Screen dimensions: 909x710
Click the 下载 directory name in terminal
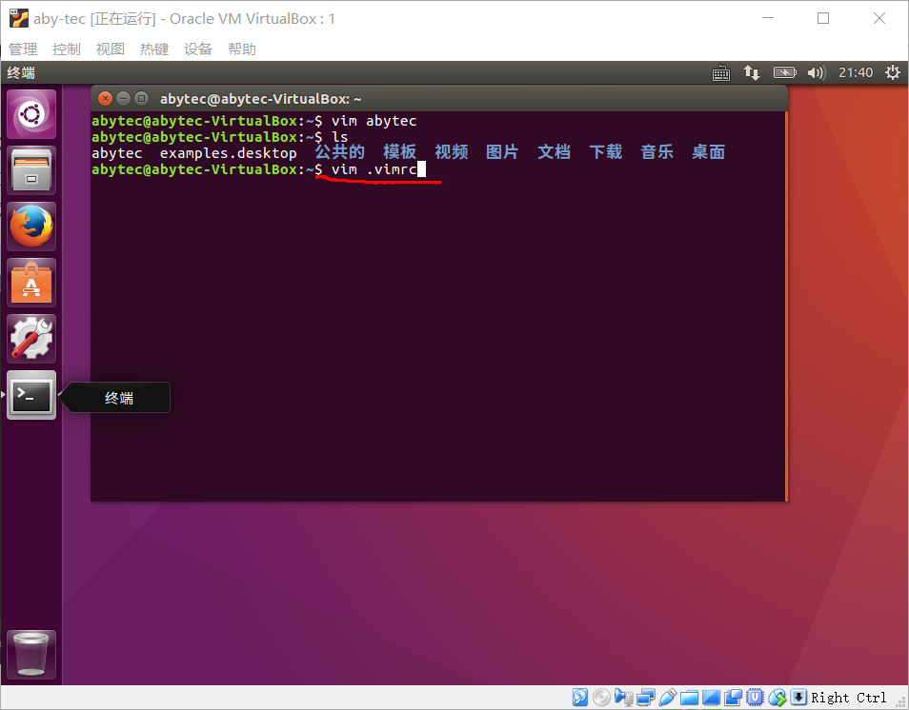tap(605, 152)
